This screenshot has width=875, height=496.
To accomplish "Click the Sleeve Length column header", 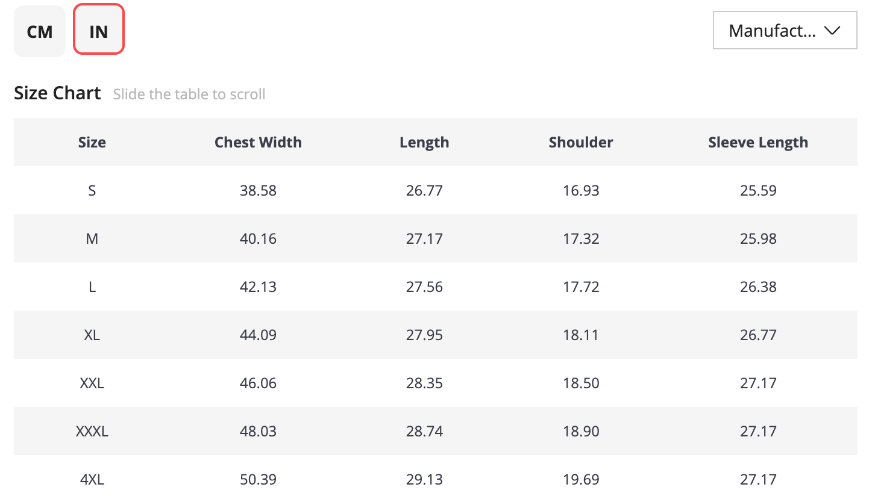I will click(x=758, y=143).
